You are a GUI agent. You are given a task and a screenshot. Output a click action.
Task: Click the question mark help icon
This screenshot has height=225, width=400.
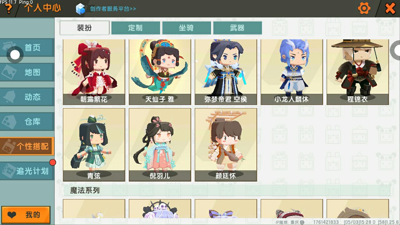[9, 9]
